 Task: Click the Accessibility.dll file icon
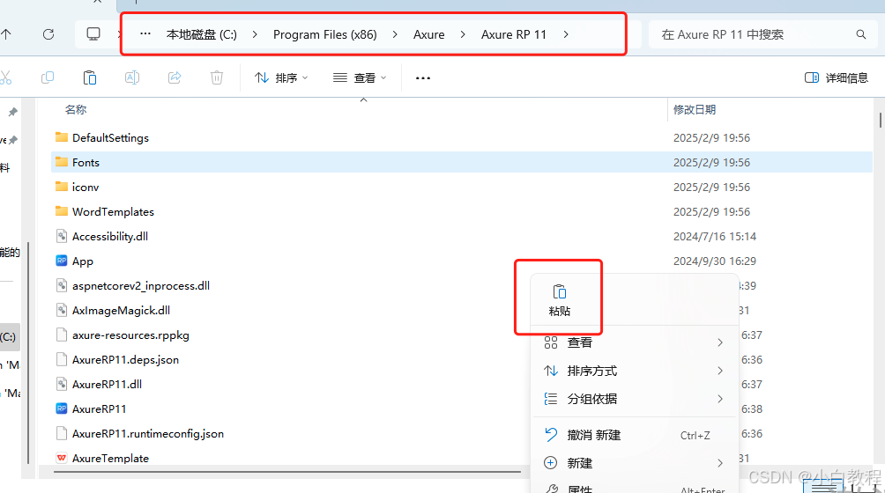point(62,236)
